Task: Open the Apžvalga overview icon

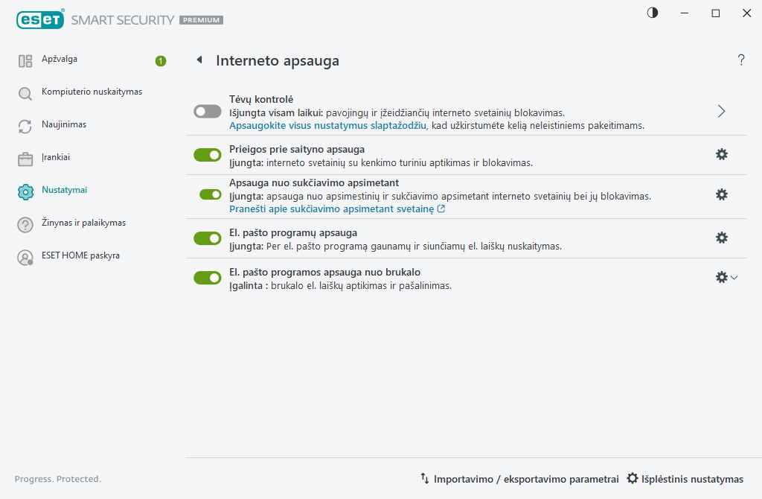Action: 25,60
